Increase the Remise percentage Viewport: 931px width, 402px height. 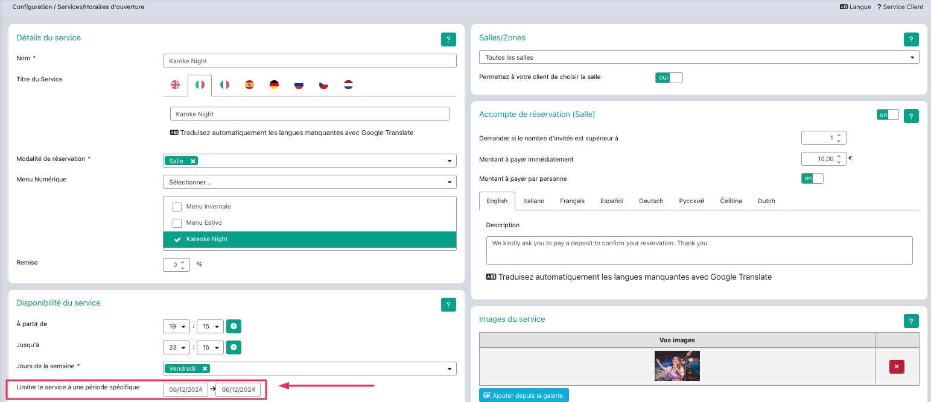click(x=182, y=262)
